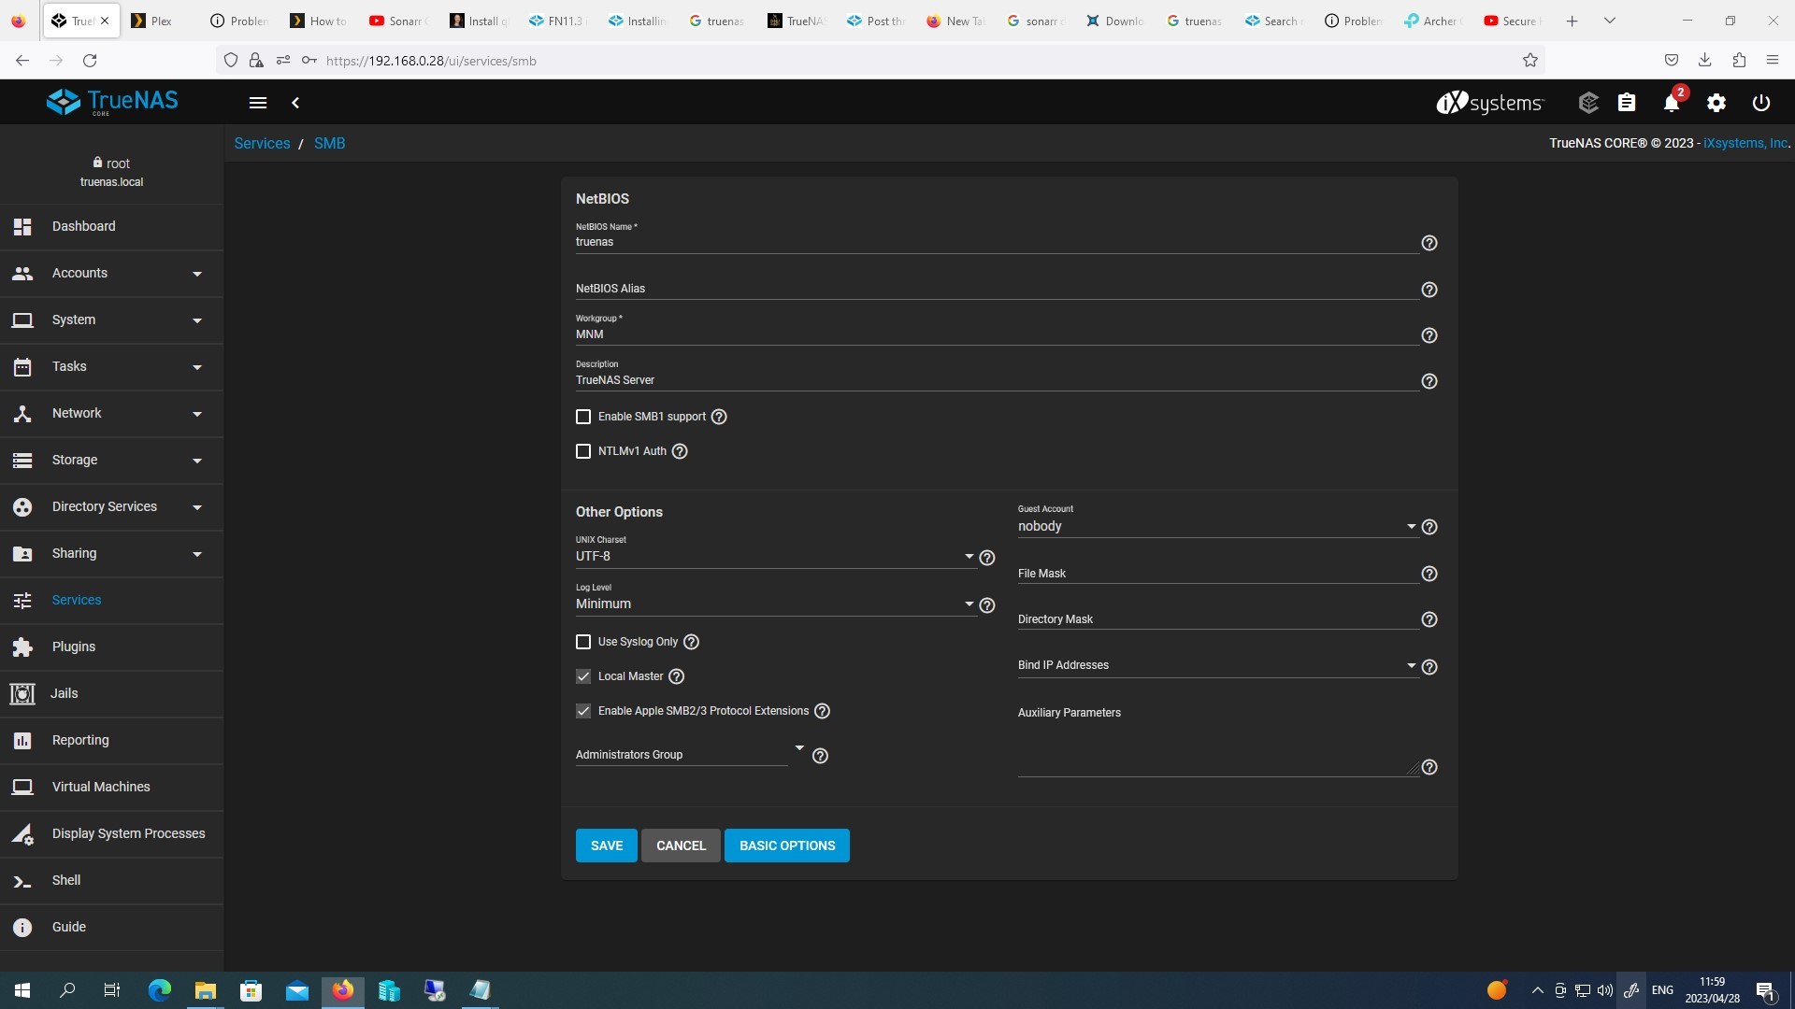Switch to the Plex browser tab
This screenshot has width=1795, height=1009.
click(x=161, y=21)
